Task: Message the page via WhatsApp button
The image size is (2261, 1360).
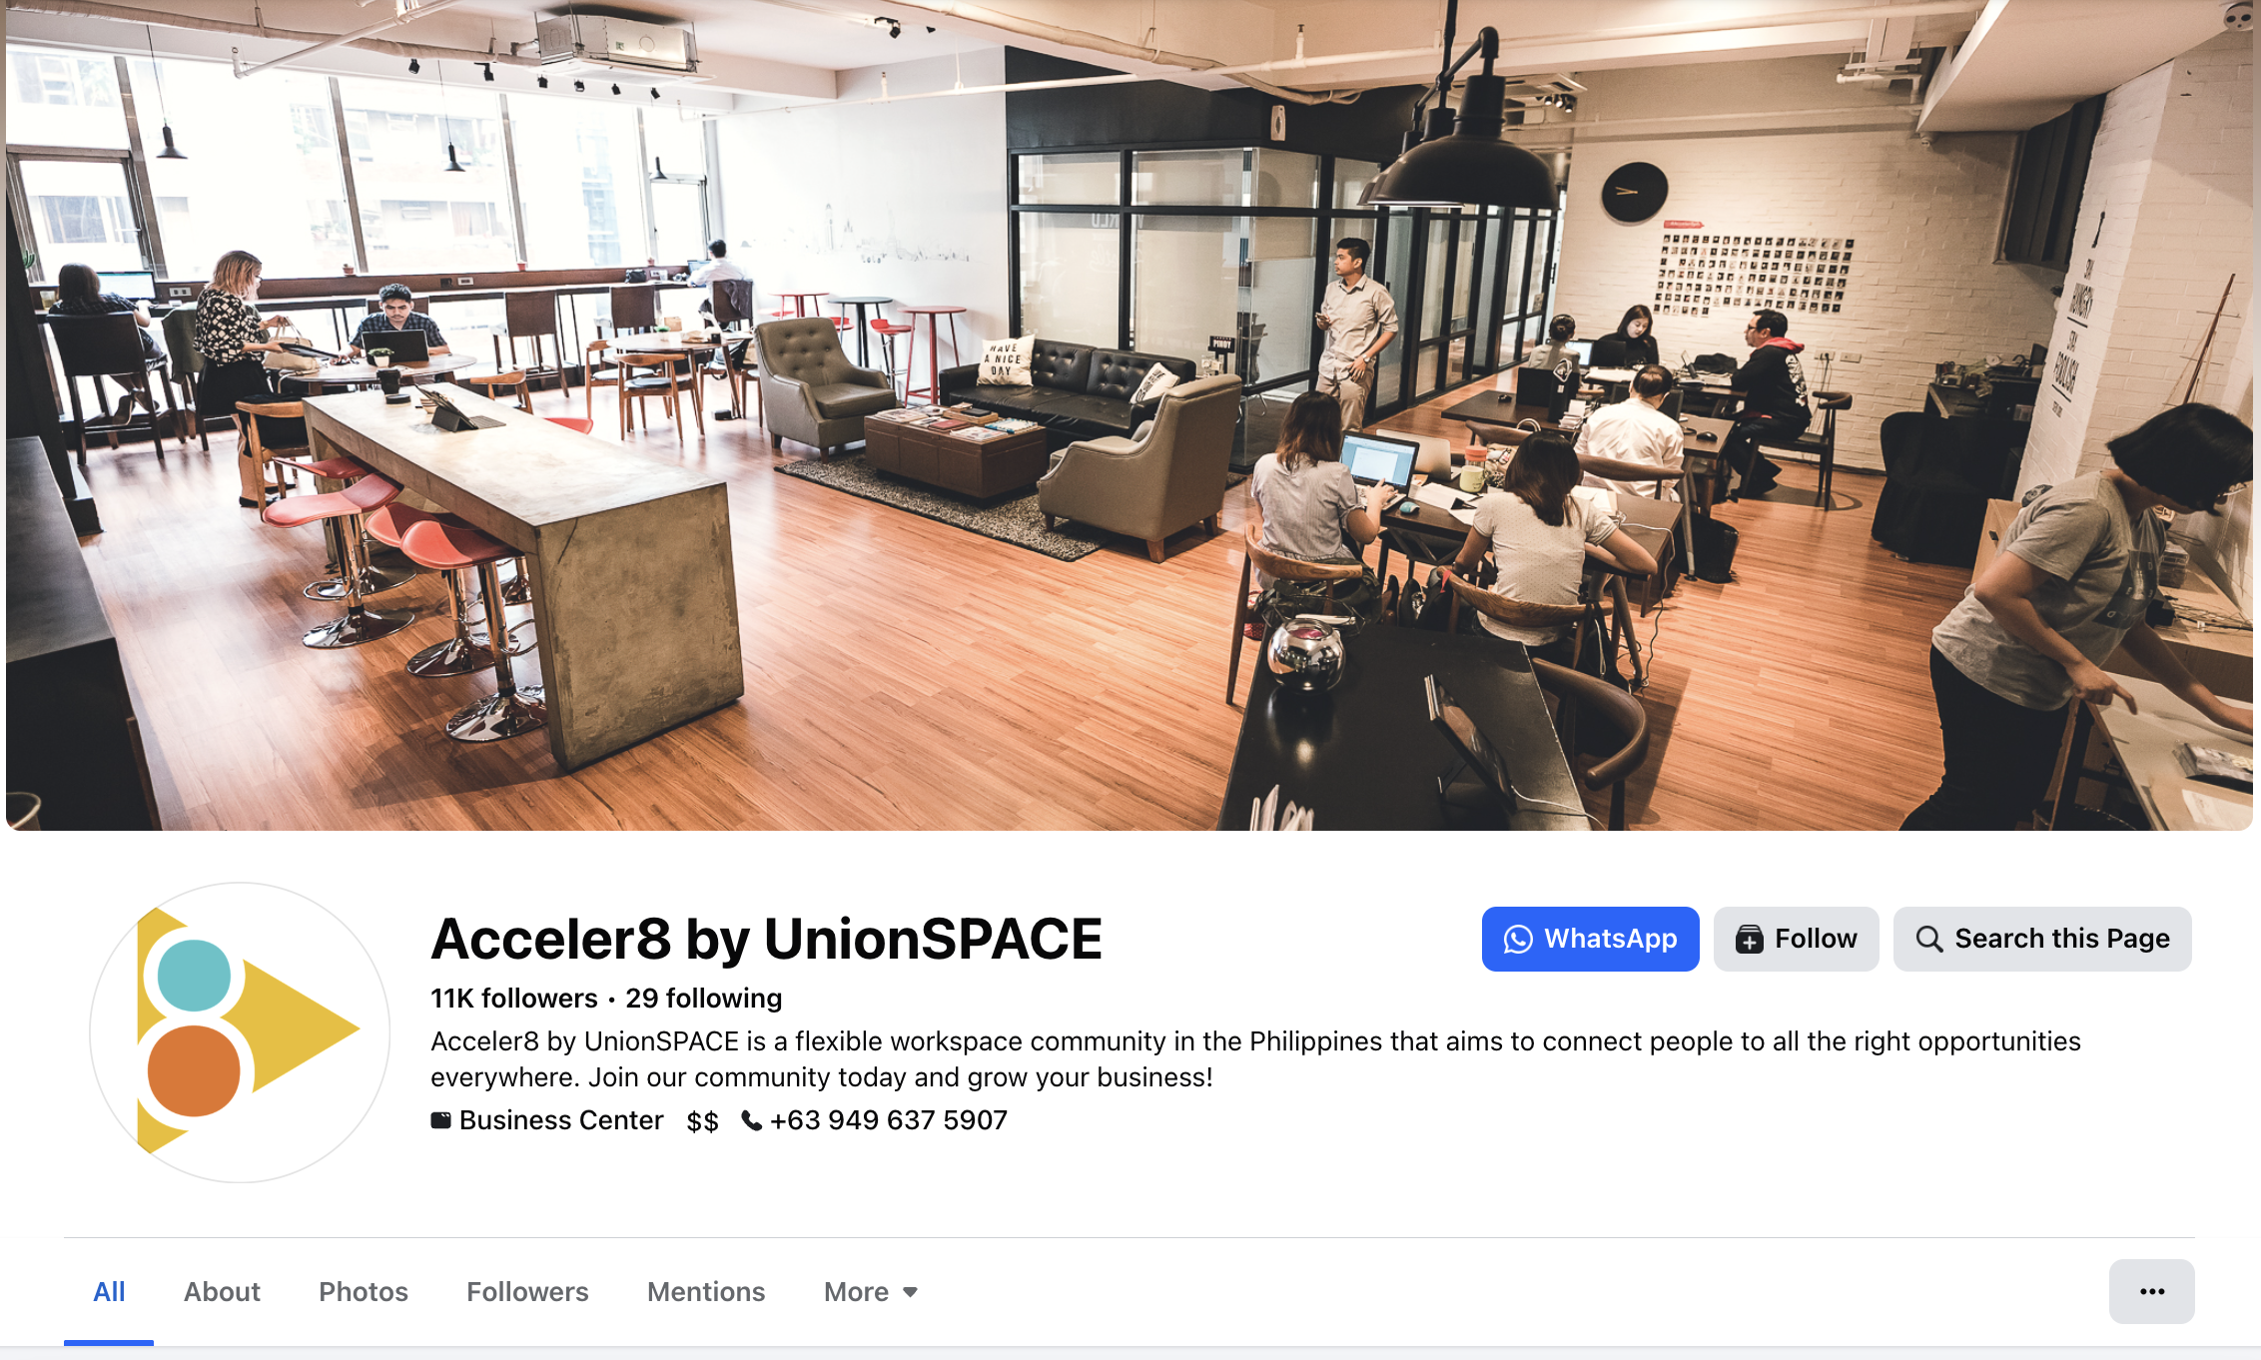Action: pos(1590,939)
